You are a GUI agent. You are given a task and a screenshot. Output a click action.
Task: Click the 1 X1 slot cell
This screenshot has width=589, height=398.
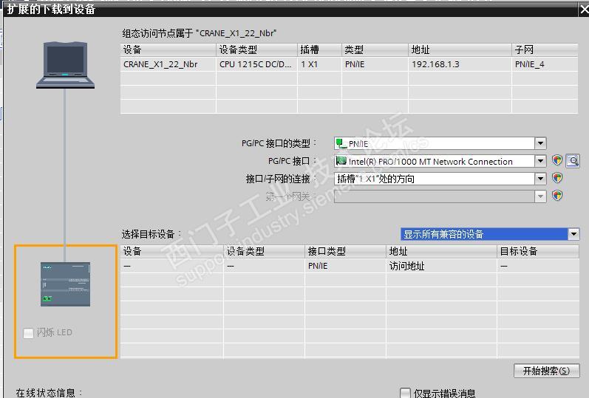point(320,64)
